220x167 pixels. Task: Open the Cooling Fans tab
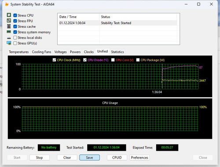41,52
